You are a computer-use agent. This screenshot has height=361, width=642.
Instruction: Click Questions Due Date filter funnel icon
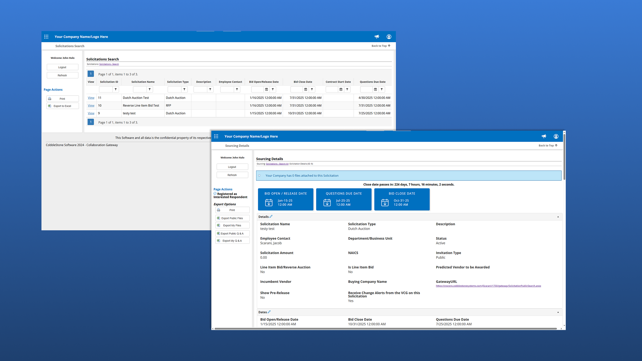pos(382,90)
